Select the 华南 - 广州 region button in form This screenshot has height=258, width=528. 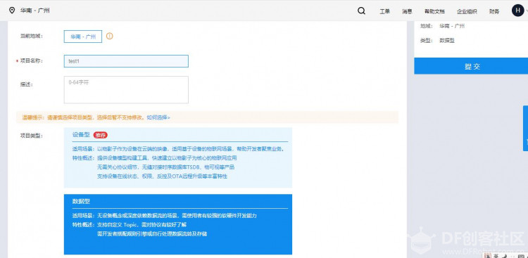83,37
